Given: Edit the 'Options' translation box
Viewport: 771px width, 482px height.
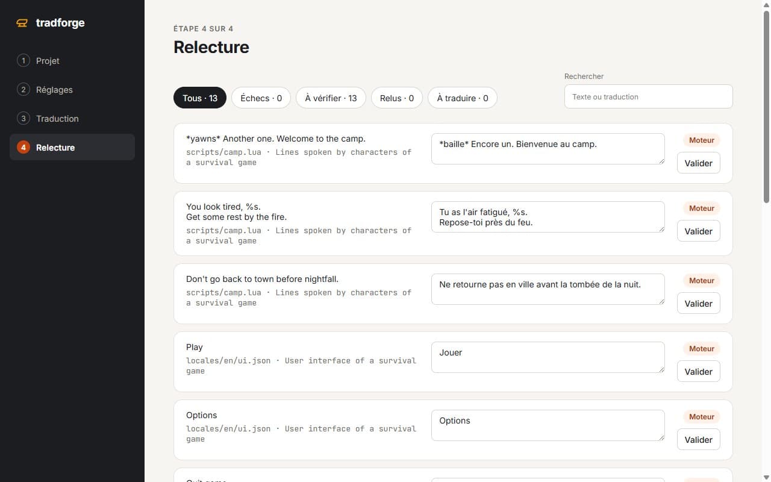Looking at the screenshot, I should point(548,425).
